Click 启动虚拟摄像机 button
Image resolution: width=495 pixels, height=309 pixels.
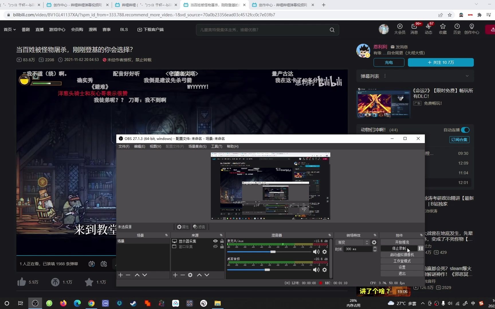(x=402, y=255)
